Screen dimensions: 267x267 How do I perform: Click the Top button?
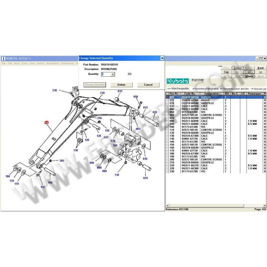226,72
